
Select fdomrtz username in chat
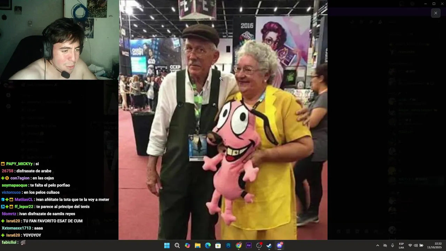(x=9, y=214)
